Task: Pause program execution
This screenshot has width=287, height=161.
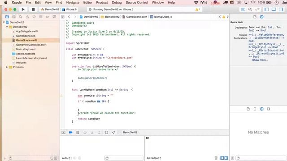Action: click(x=78, y=132)
